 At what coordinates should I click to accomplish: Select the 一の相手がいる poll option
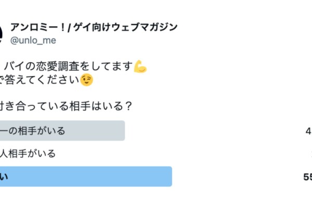point(33,131)
